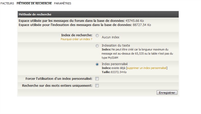Click the 45745.66 Ko messages size value
The height and width of the screenshot is (114, 201).
point(134,21)
